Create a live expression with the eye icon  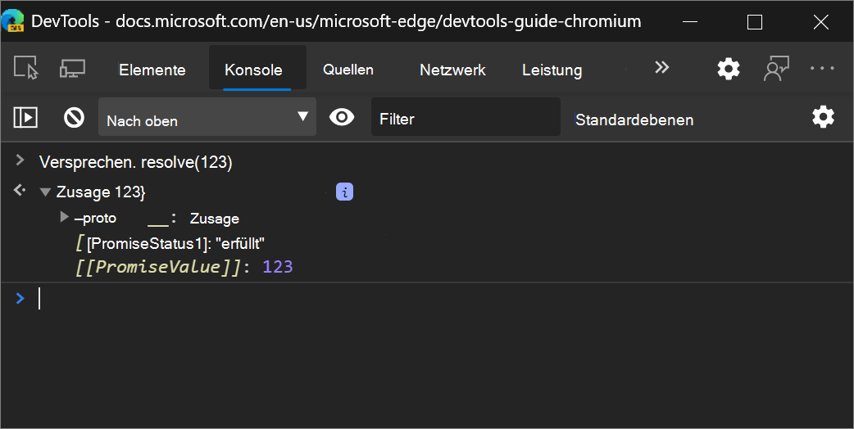point(342,118)
